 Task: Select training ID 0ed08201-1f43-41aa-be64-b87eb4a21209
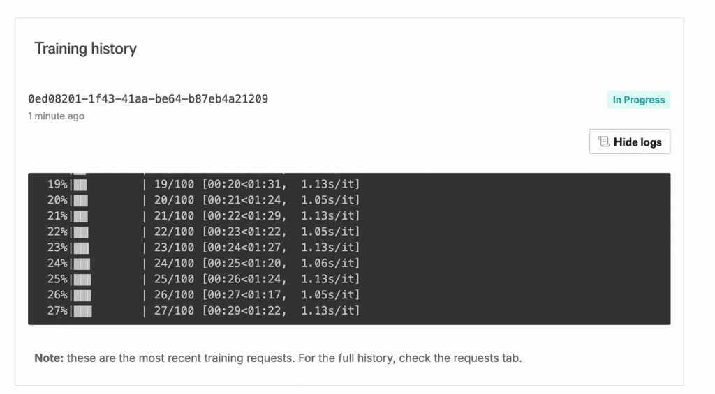tap(148, 99)
